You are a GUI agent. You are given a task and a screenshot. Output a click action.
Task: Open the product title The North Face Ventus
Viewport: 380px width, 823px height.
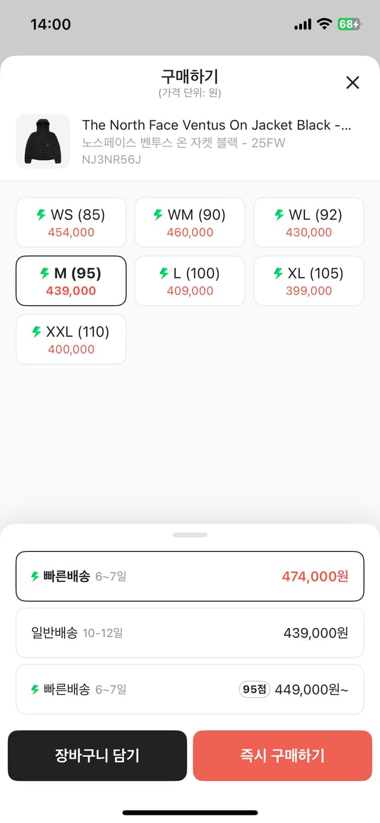217,125
